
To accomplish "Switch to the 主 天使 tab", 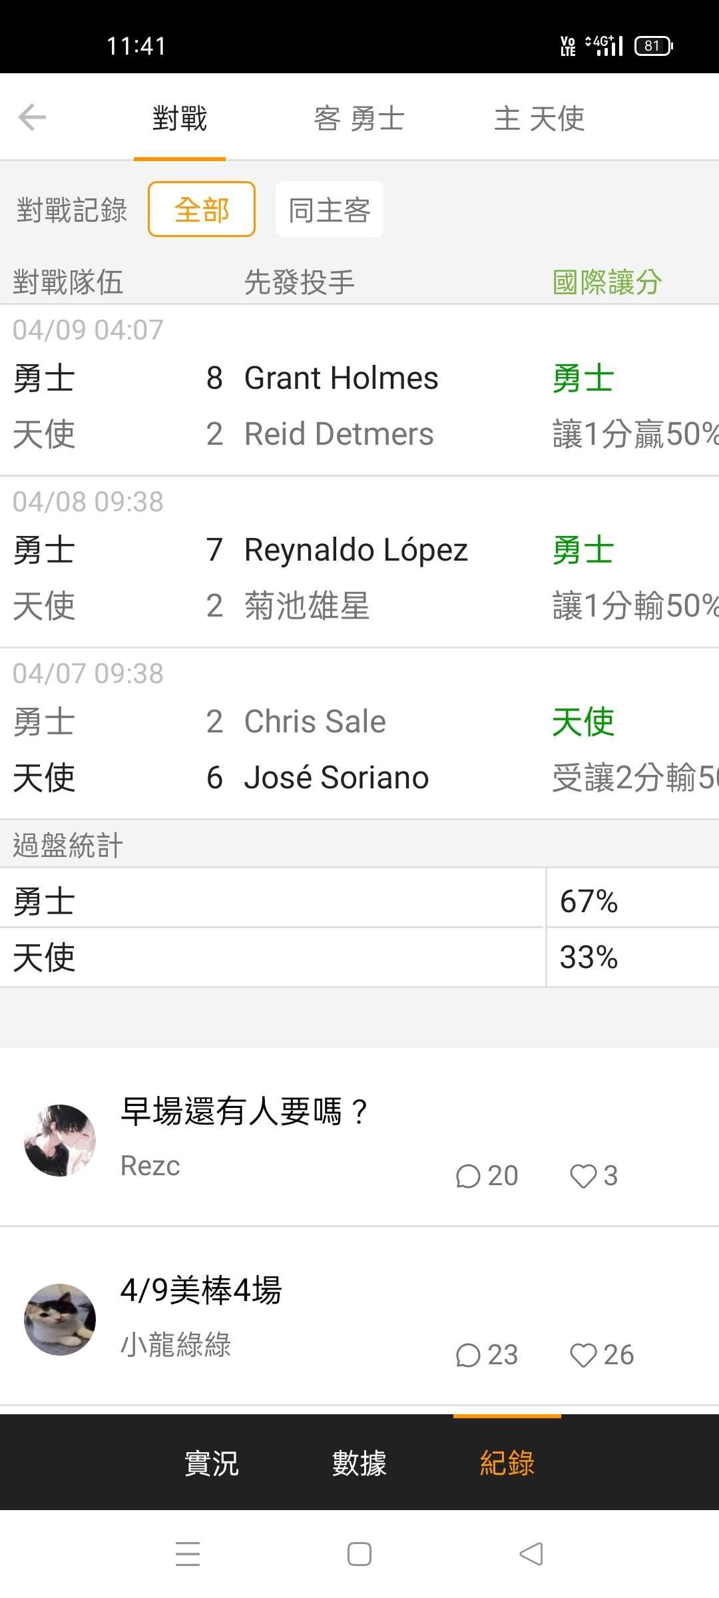I will tap(539, 119).
